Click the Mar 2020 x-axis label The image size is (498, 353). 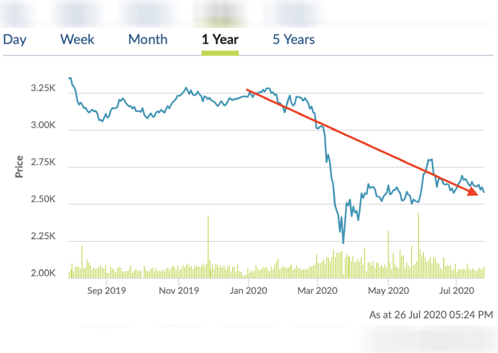pyautogui.click(x=317, y=289)
